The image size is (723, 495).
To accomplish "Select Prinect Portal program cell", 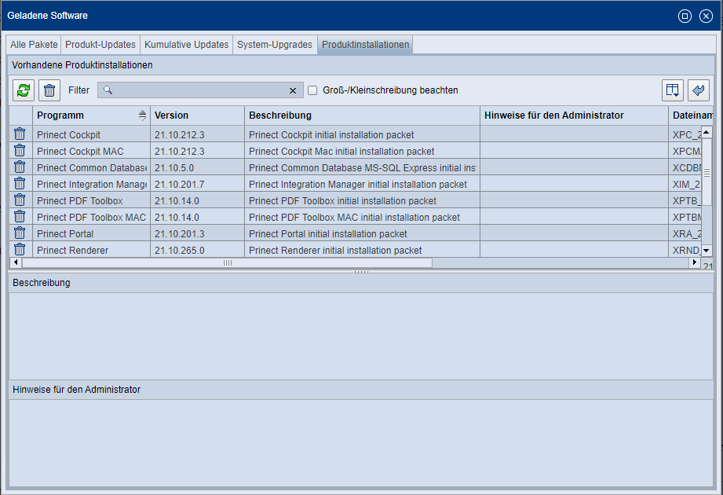I will 91,234.
